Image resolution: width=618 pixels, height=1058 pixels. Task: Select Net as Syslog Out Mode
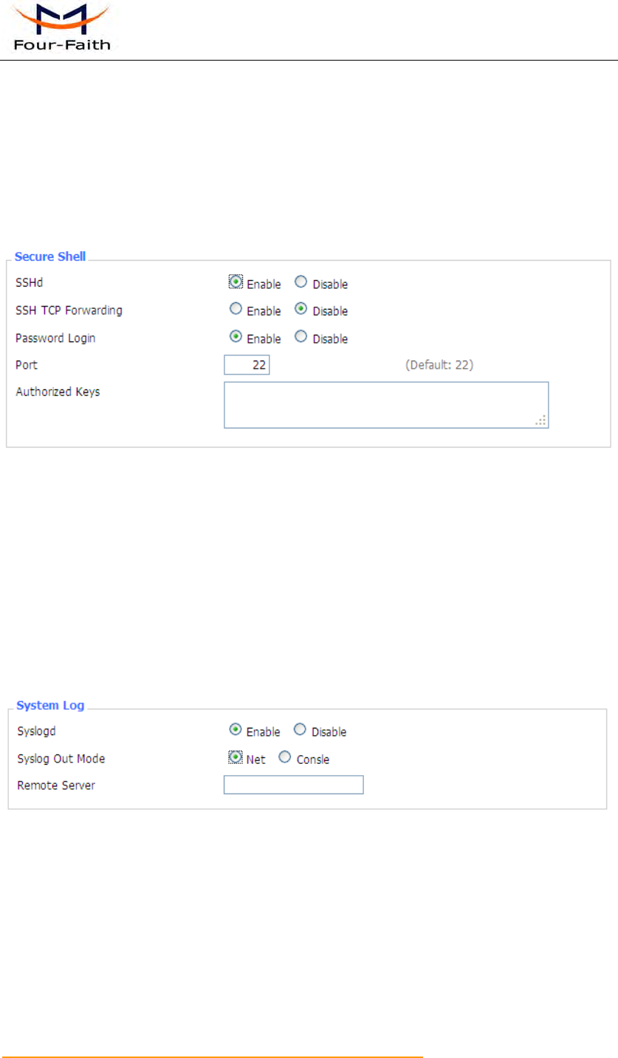[235, 757]
